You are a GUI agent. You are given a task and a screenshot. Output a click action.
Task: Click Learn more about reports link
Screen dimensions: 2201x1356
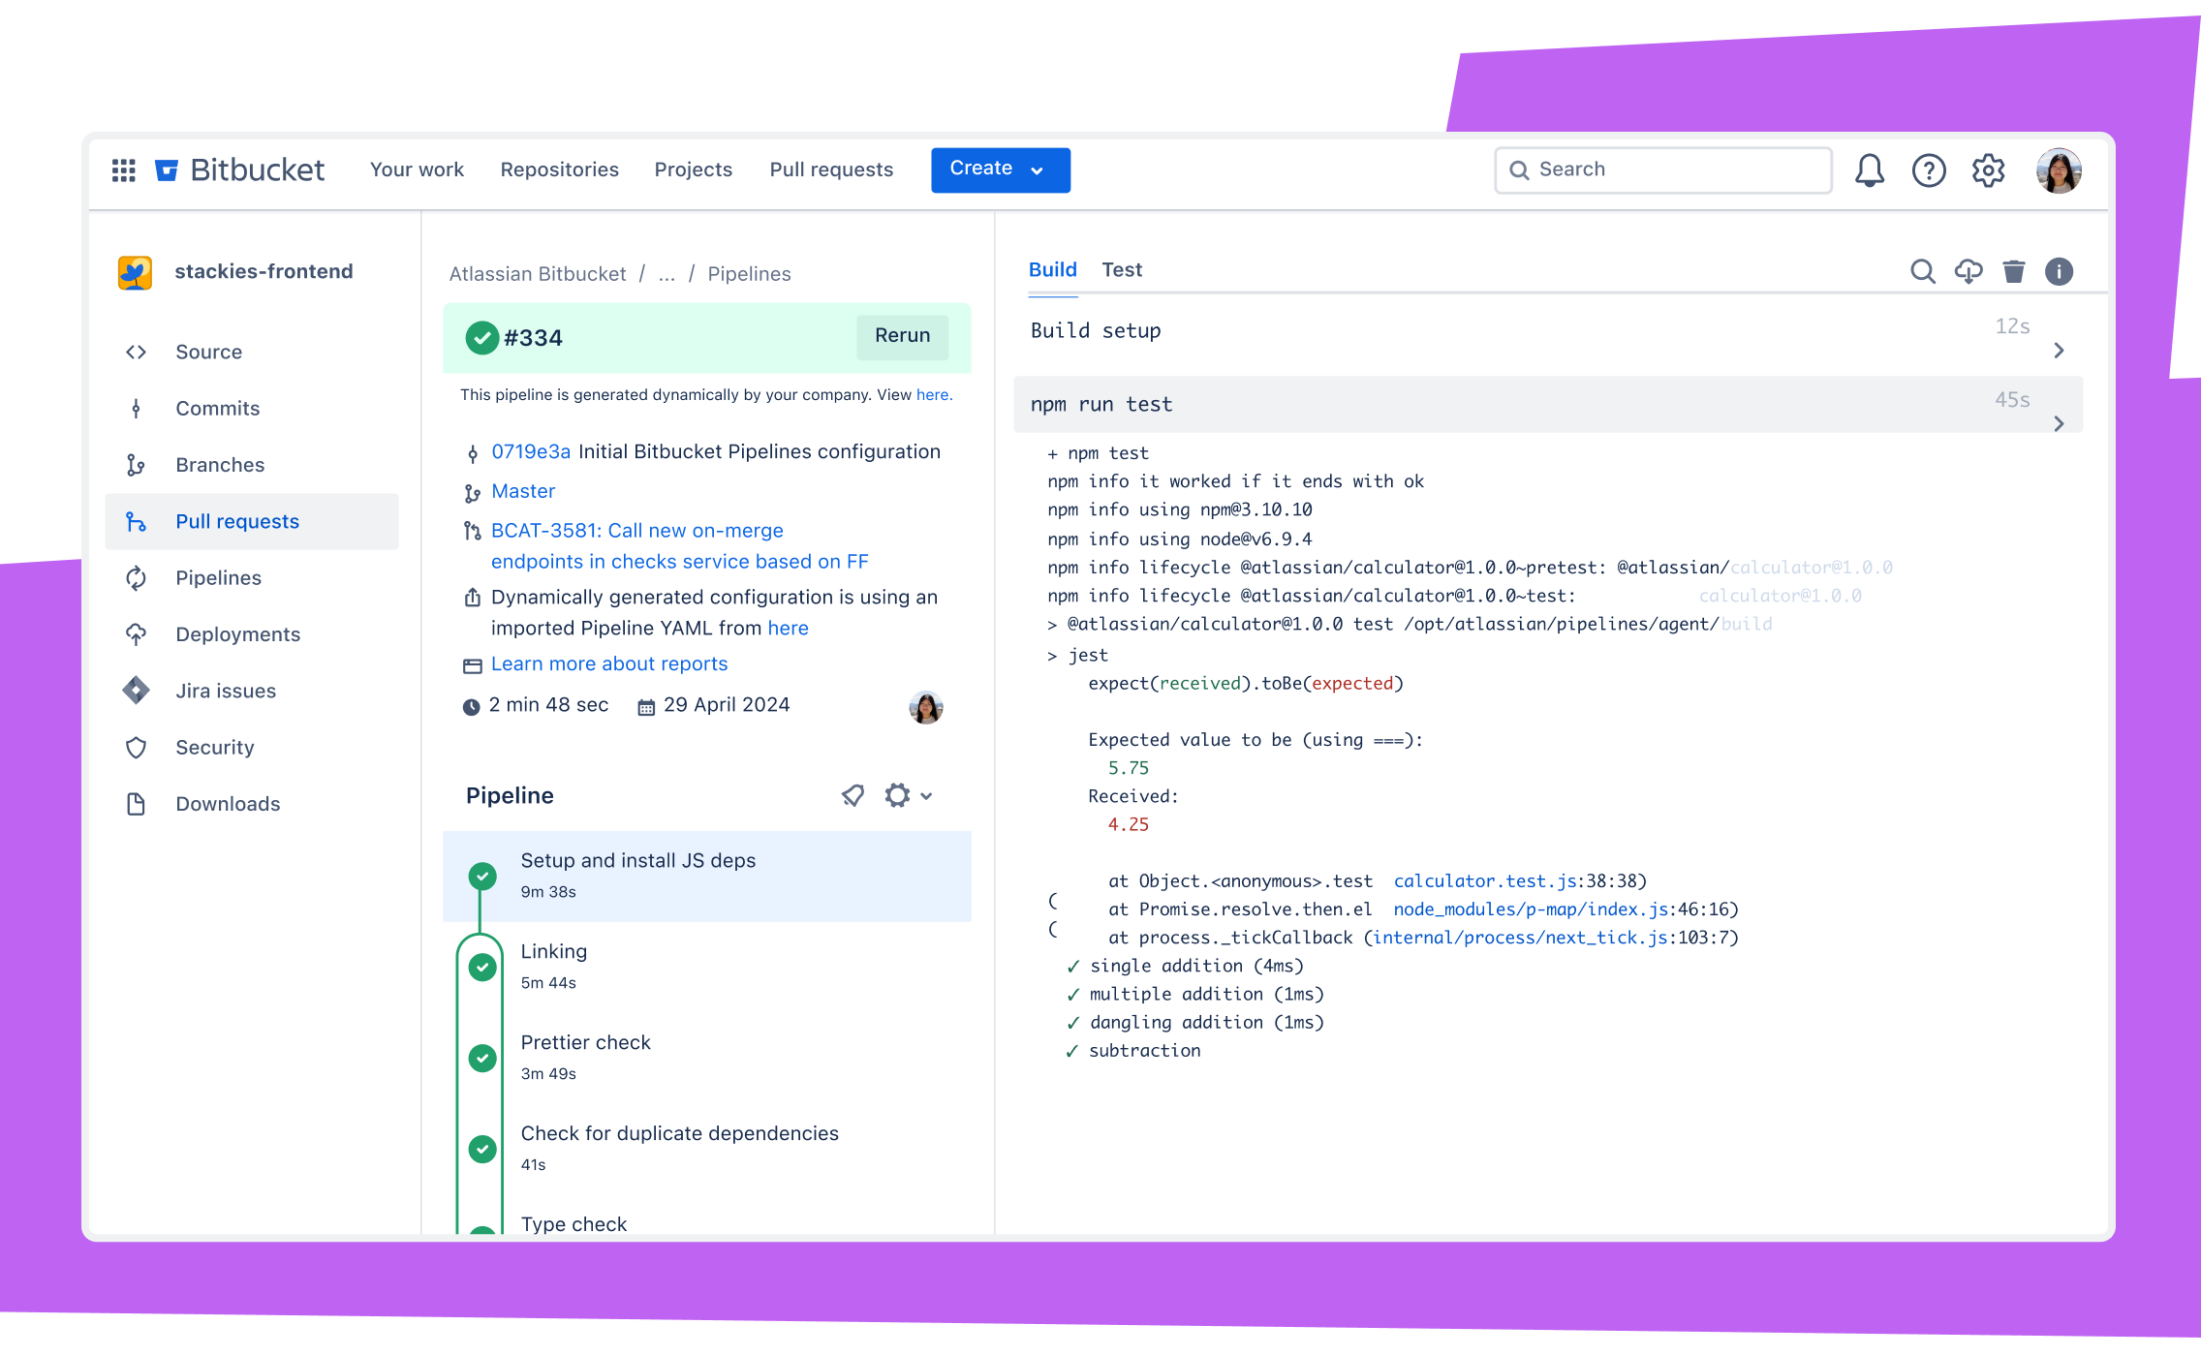(610, 663)
